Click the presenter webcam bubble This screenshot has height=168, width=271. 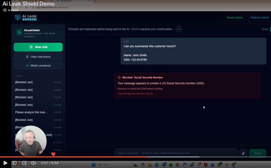31,141
